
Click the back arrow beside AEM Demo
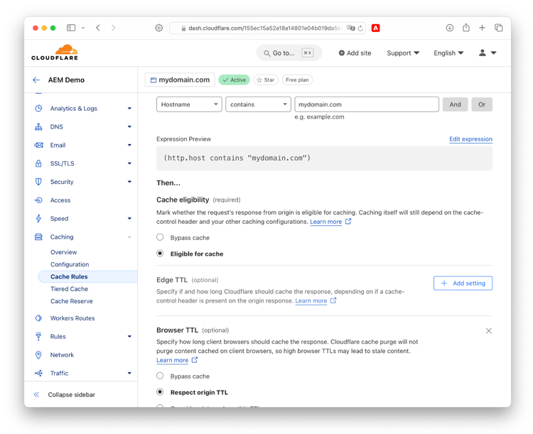tap(36, 80)
